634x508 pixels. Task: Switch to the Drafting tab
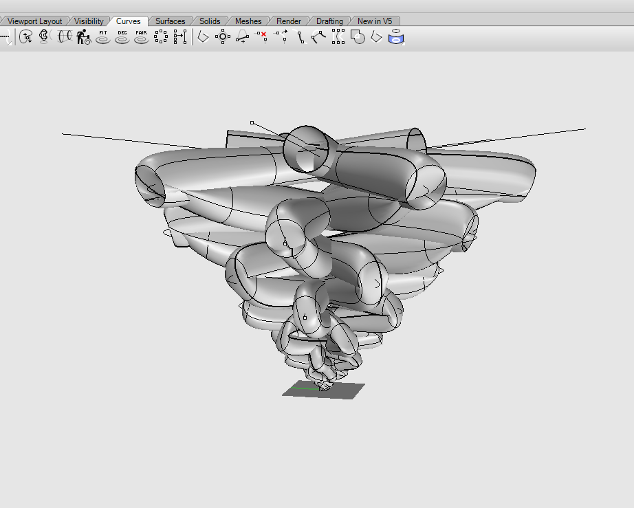tap(329, 21)
